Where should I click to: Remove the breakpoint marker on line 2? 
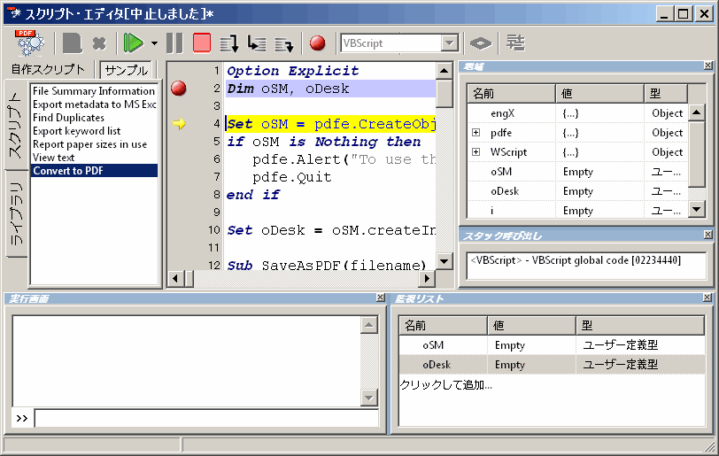click(x=178, y=88)
